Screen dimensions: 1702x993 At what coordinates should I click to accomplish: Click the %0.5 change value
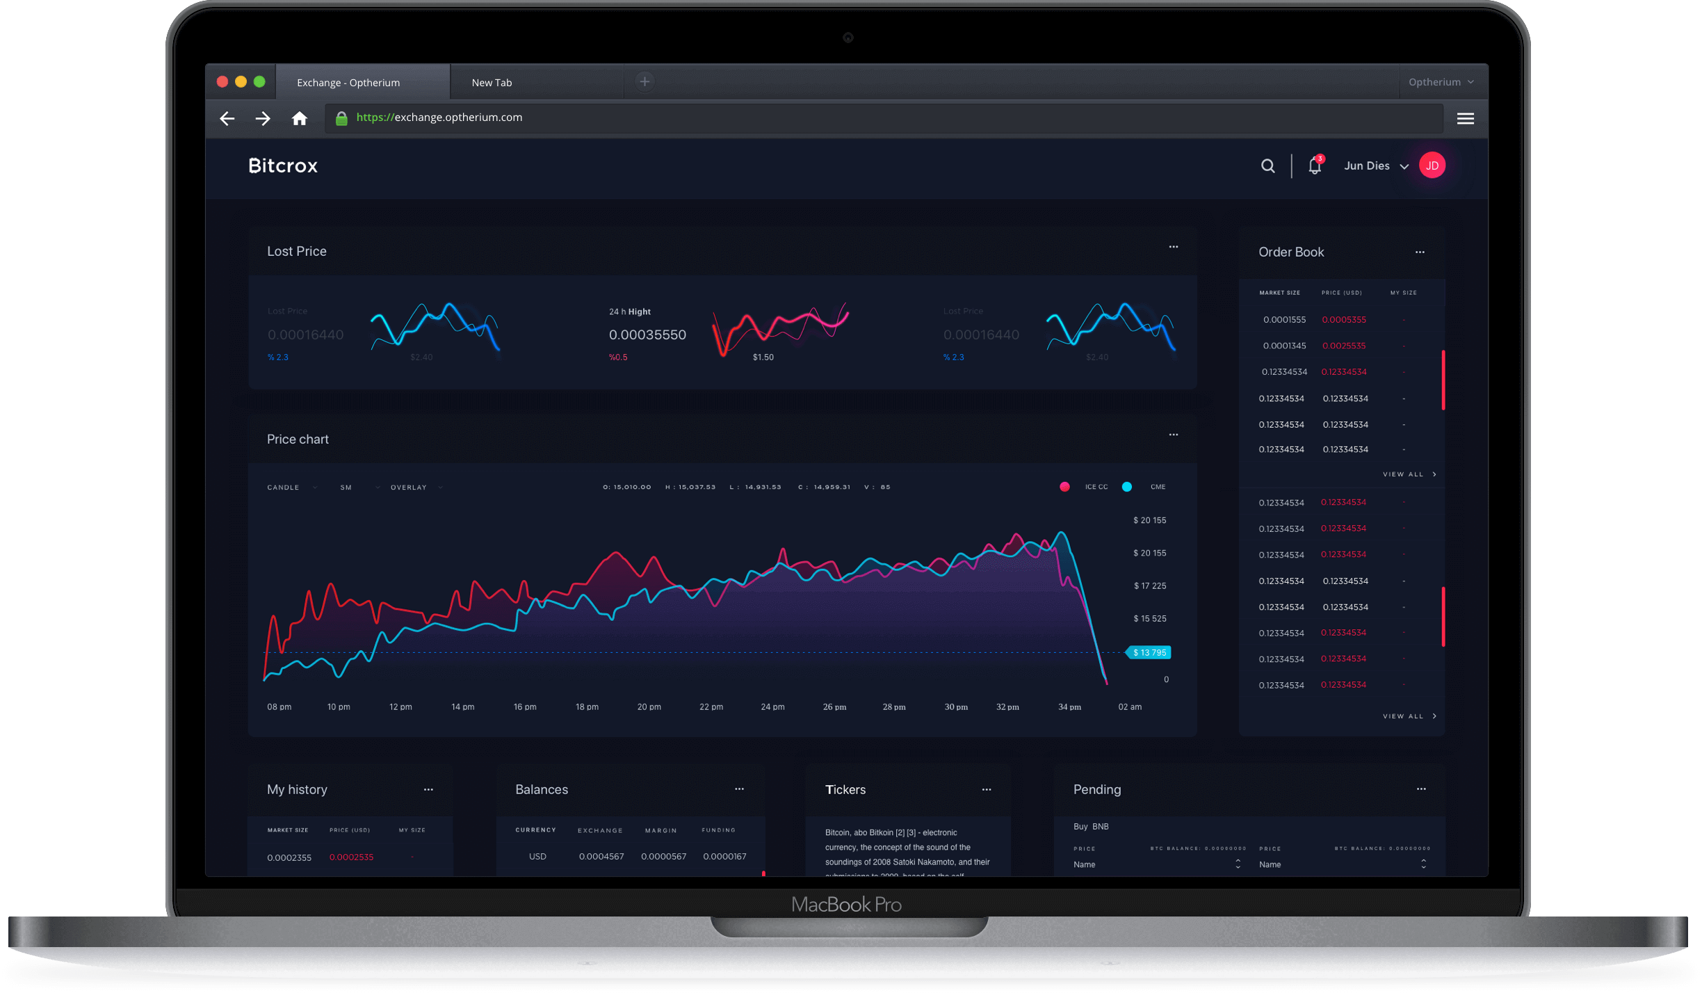coord(618,357)
